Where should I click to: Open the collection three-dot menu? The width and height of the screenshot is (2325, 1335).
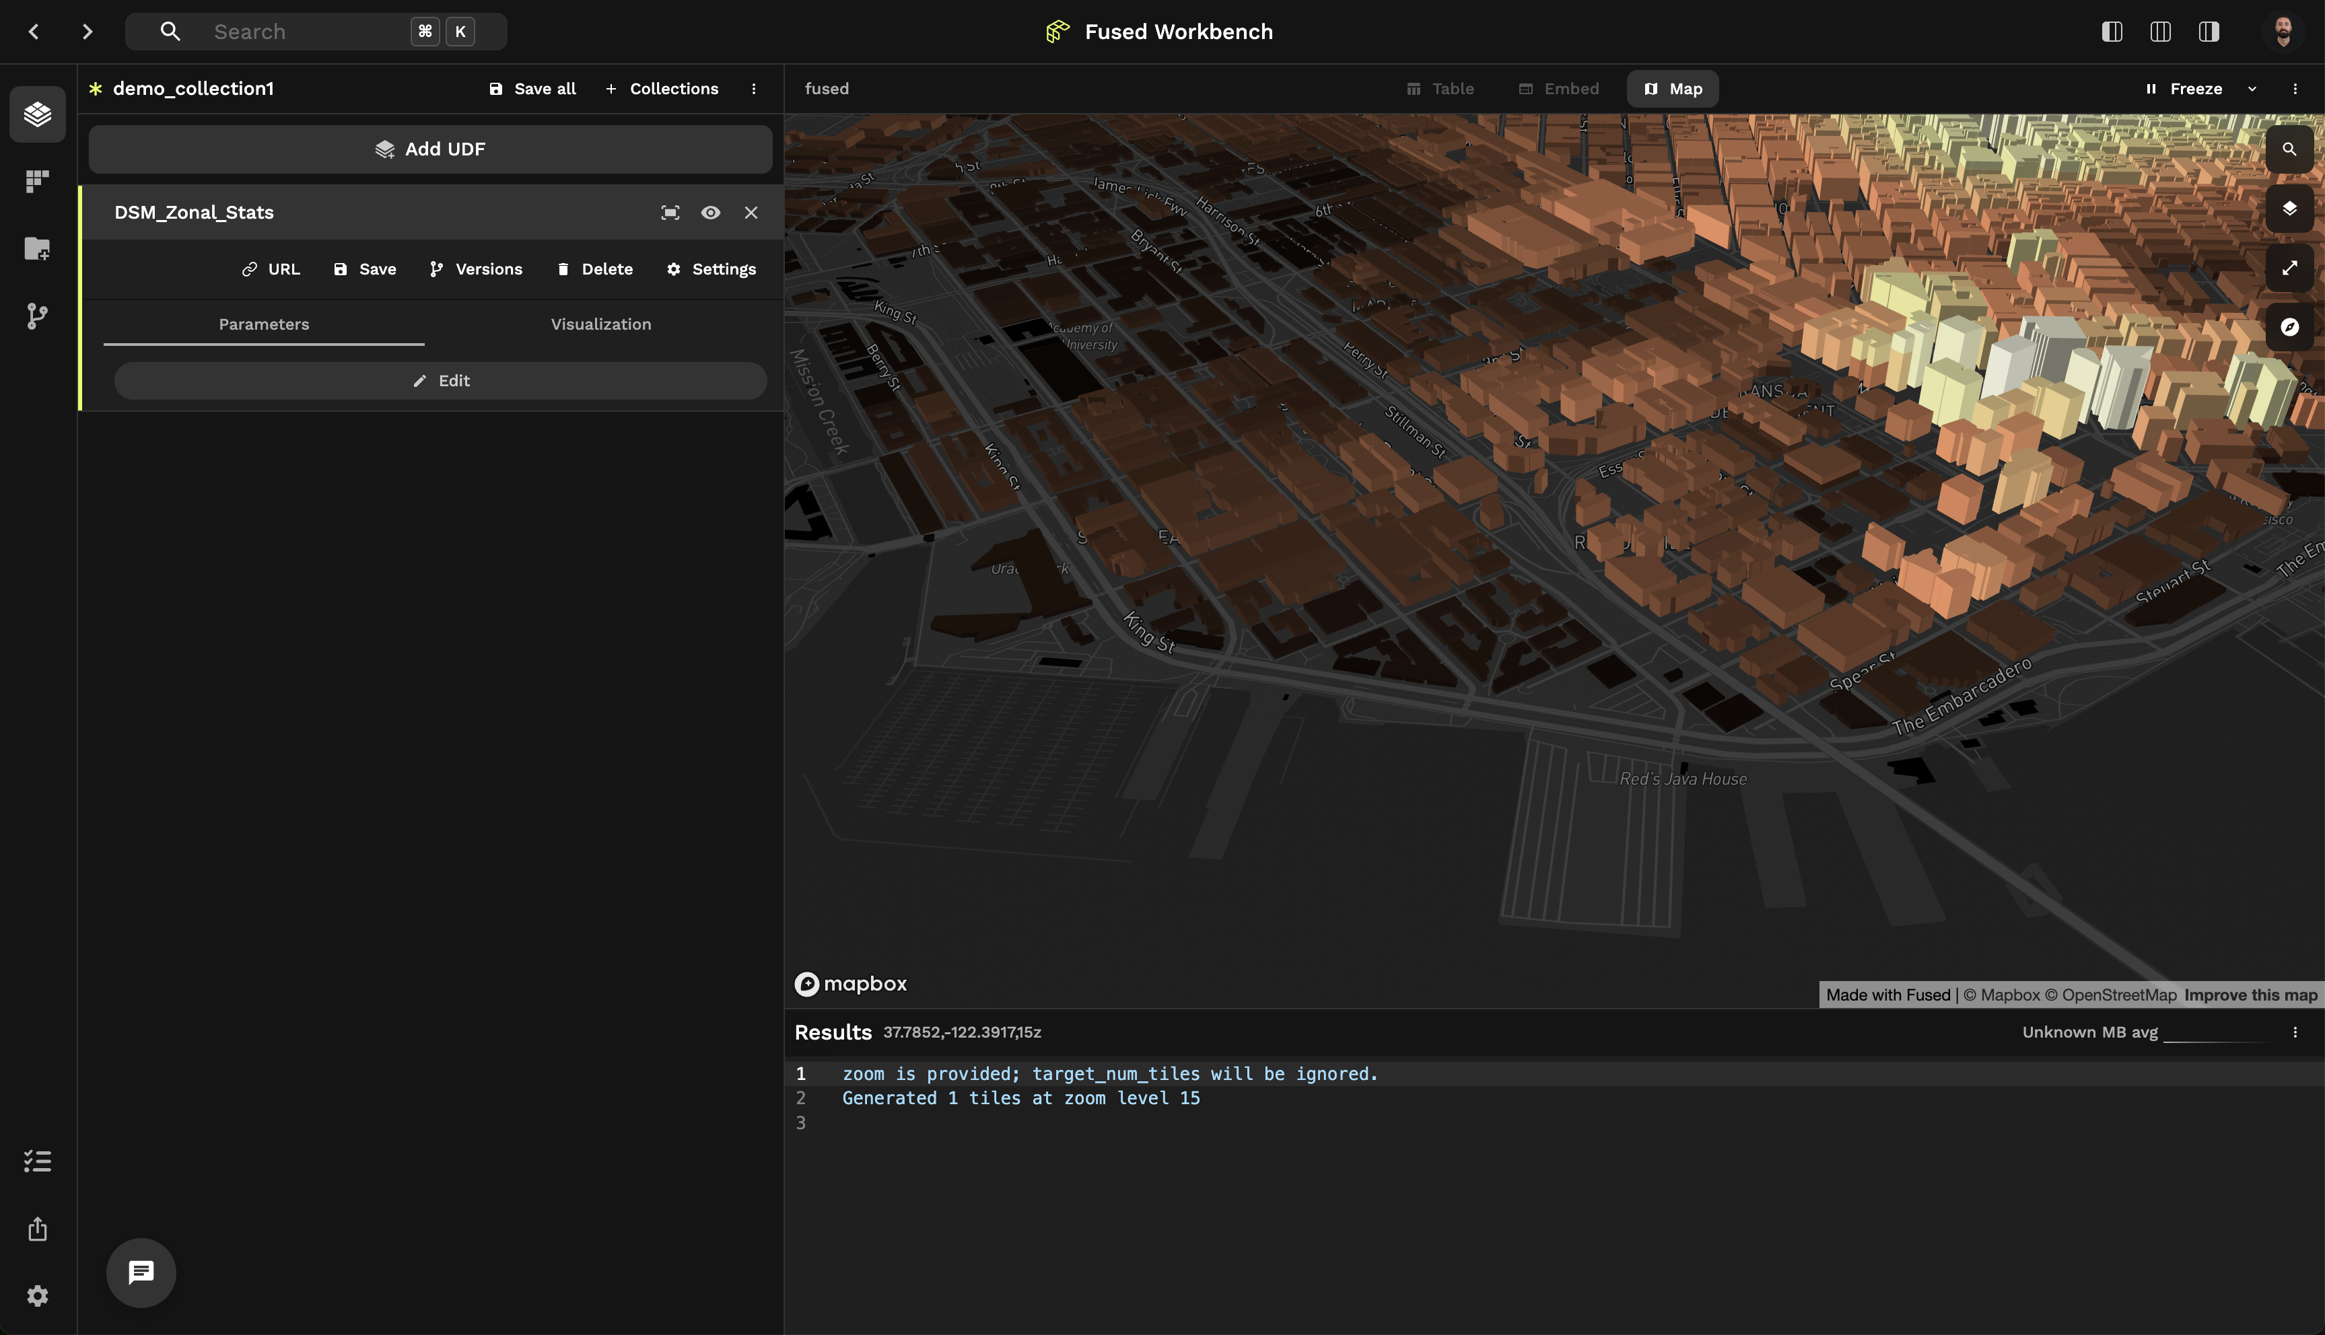click(x=754, y=89)
